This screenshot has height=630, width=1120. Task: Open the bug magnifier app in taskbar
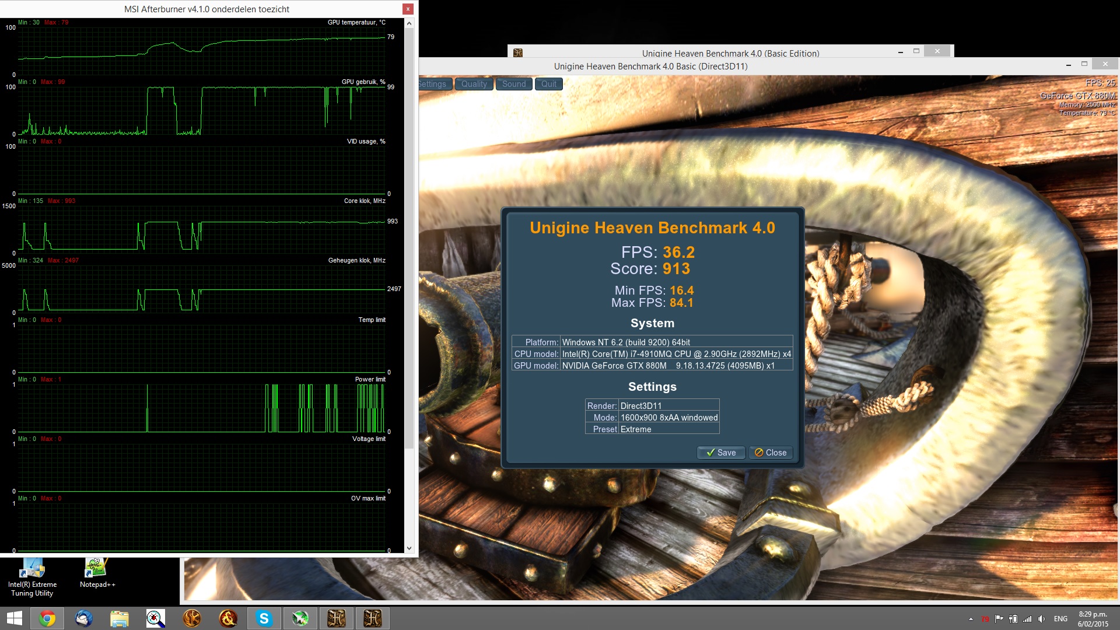pos(156,618)
